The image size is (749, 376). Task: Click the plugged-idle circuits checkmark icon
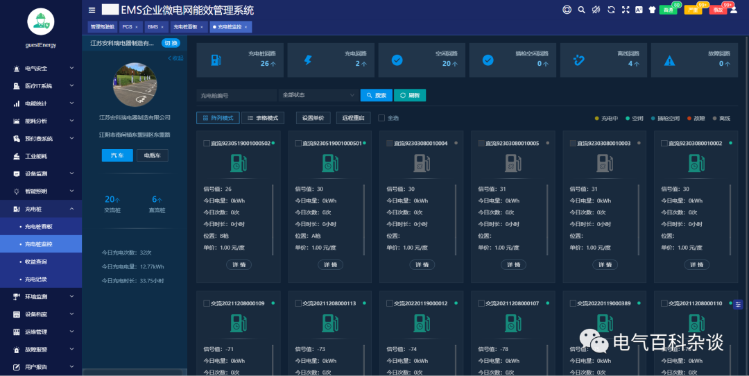(x=488, y=60)
